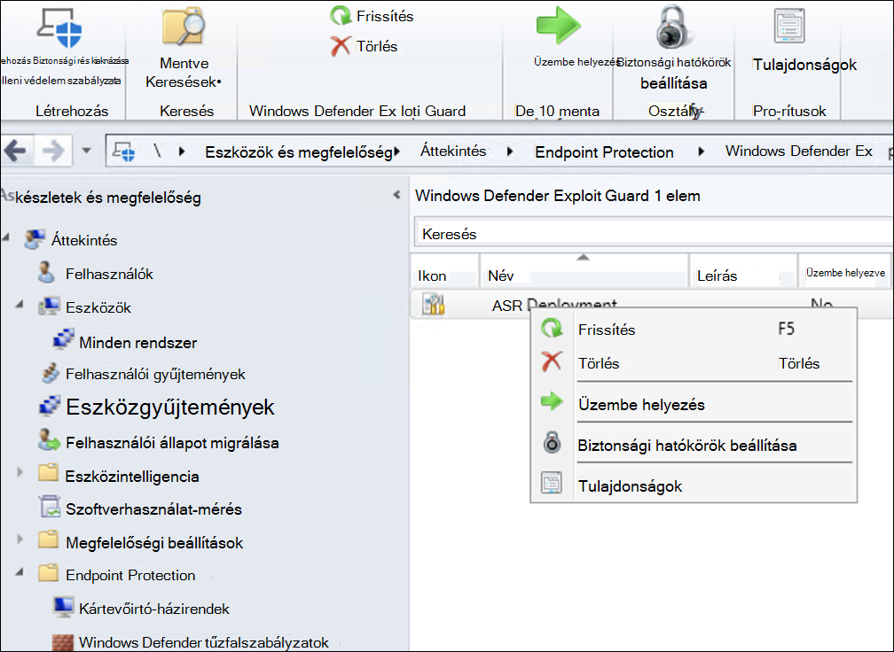
Task: Click the Eszközintelligencia folder icon
Action: [x=49, y=473]
